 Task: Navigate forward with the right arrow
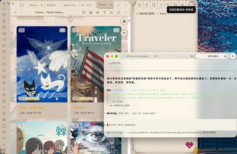21,12
